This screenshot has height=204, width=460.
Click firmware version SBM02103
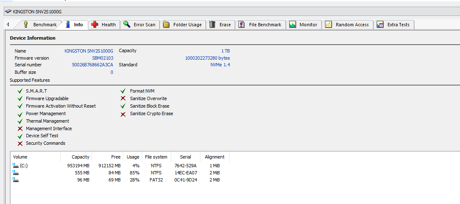(x=102, y=58)
